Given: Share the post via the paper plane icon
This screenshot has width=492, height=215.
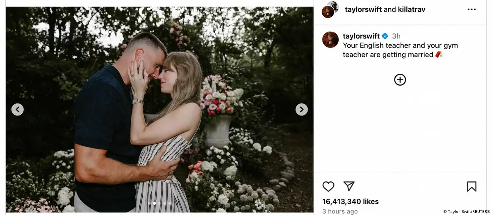Looking at the screenshot, I should [348, 186].
